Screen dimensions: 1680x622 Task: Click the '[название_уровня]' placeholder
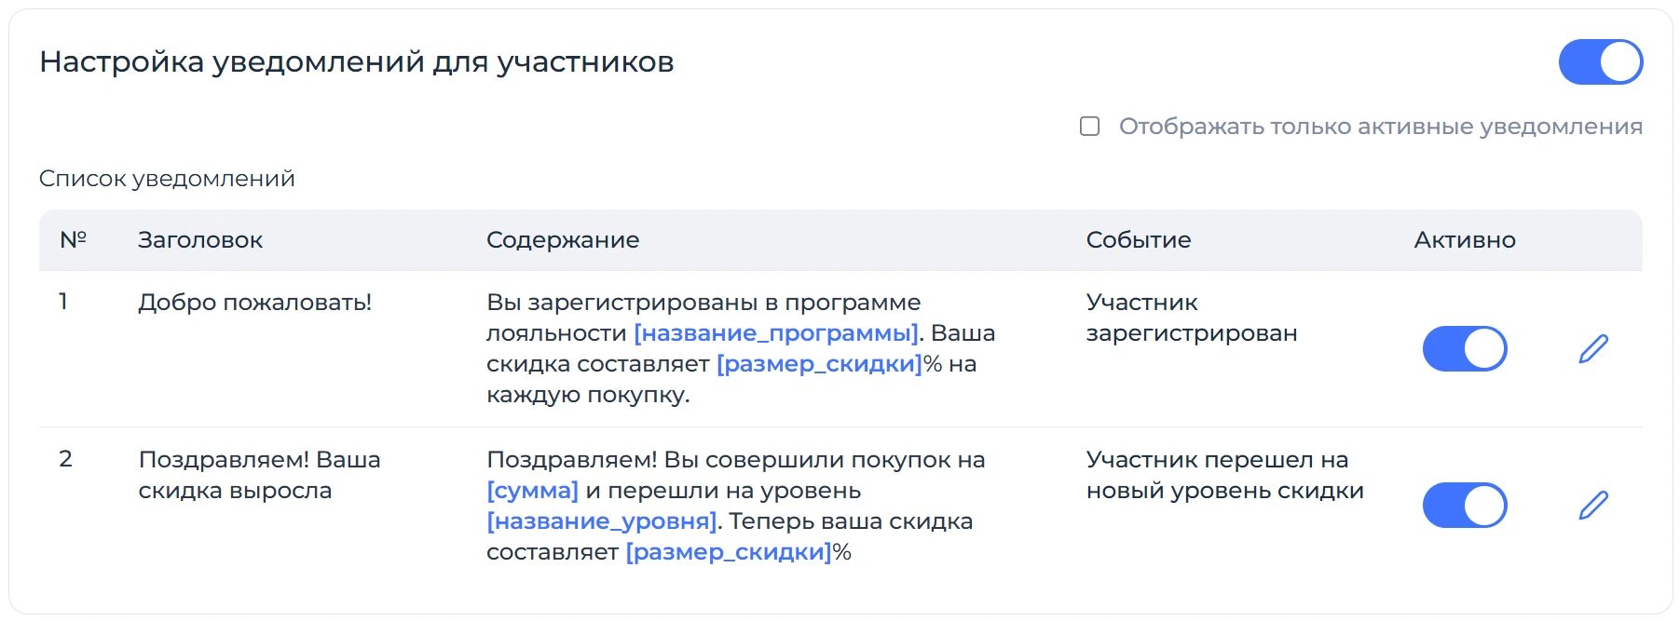(x=602, y=521)
